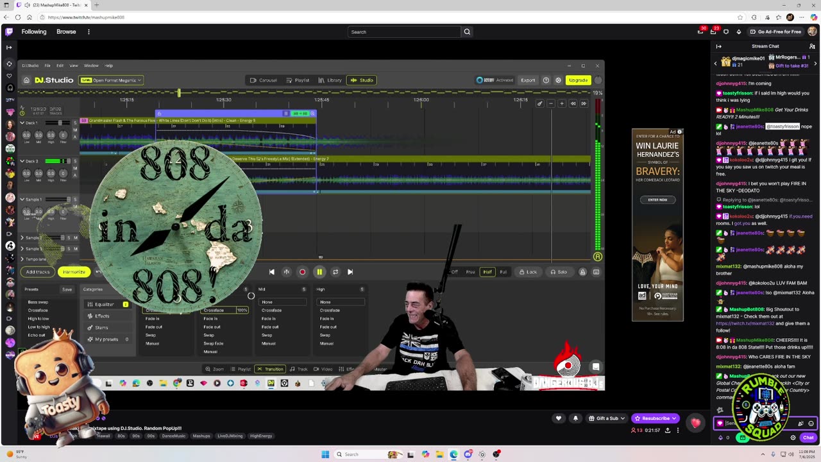Screen dimensions: 821x462
Task: Pause playback in DJ.Studio
Action: coord(319,272)
